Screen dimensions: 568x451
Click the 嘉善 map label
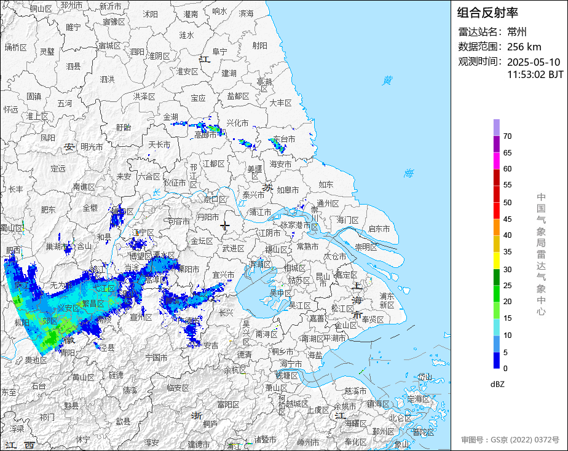point(317,318)
